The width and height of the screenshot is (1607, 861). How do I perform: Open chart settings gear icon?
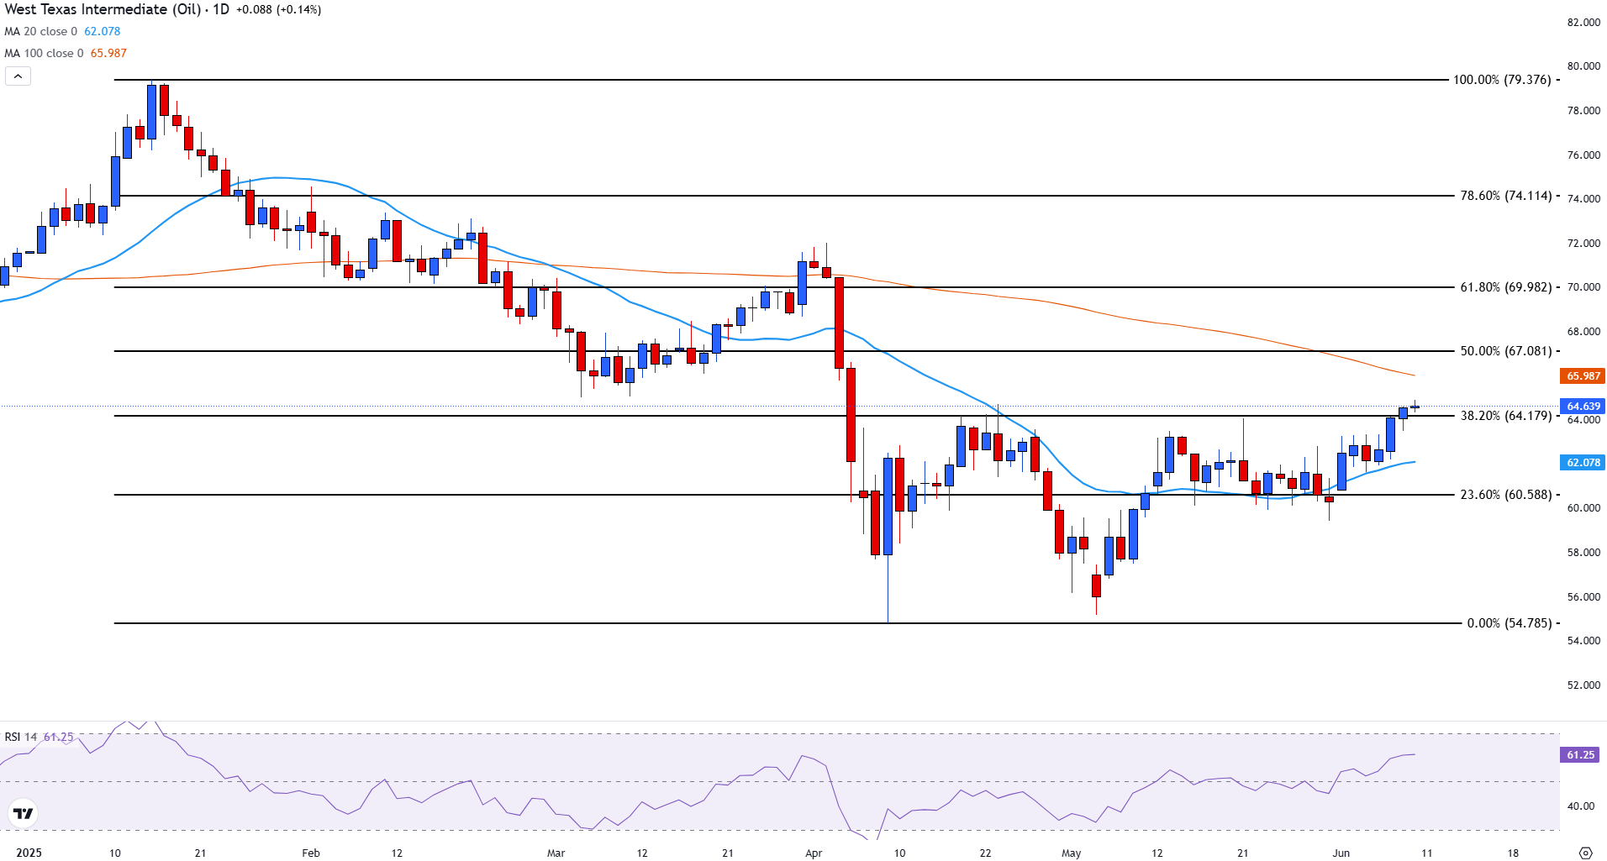pos(1585,853)
